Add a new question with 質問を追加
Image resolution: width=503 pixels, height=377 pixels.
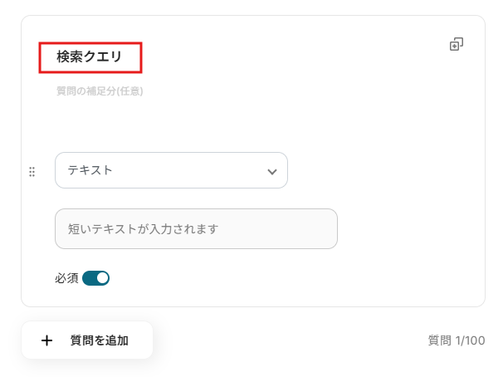coord(88,340)
